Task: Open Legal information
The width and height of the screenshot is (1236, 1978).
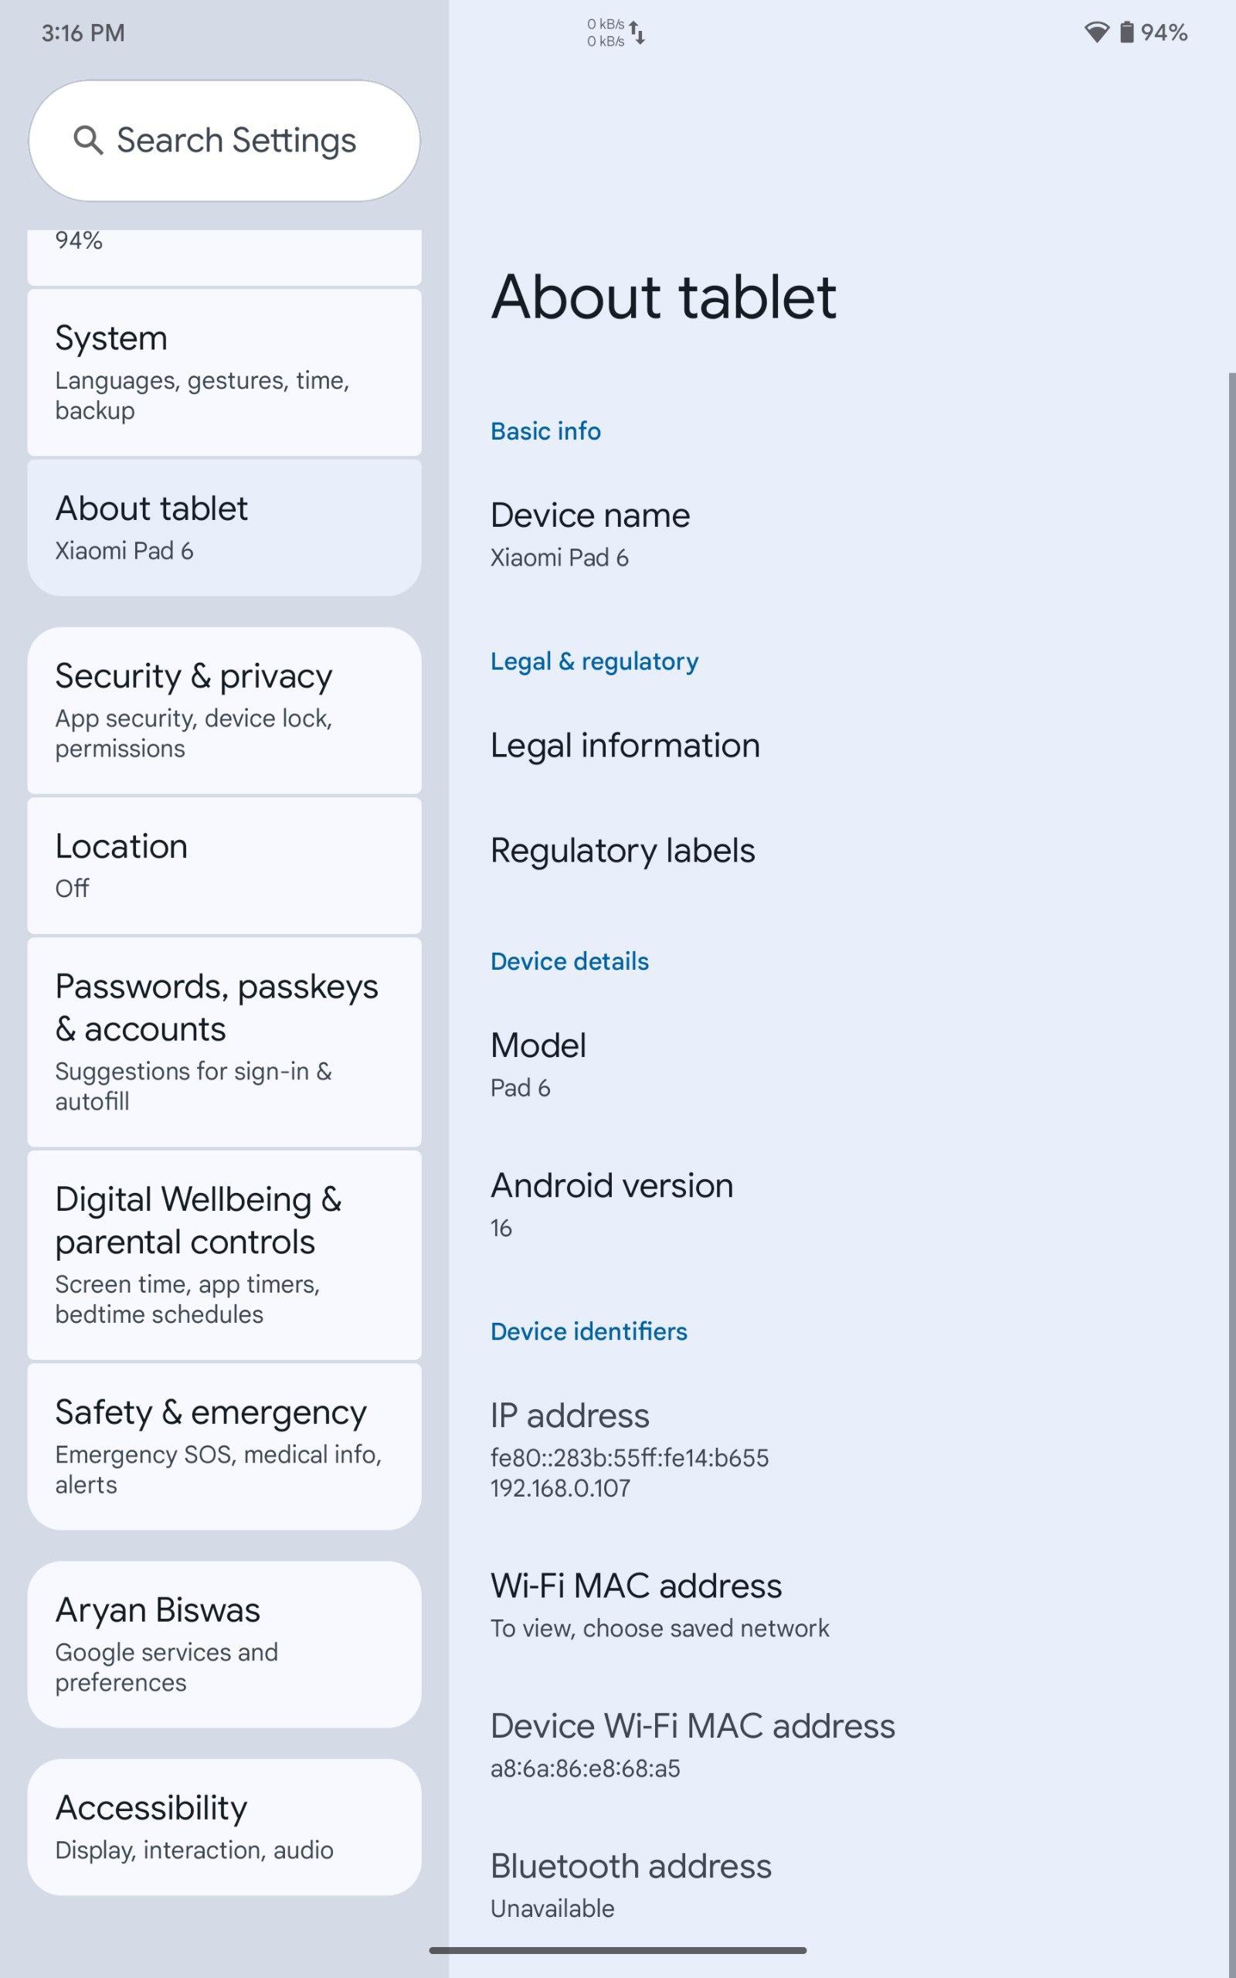Action: [x=624, y=746]
